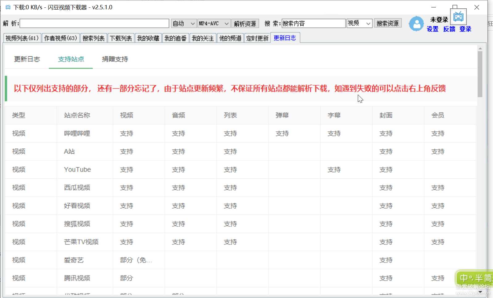
Task: Click the 解析 URL input field
Action: pyautogui.click(x=94, y=23)
